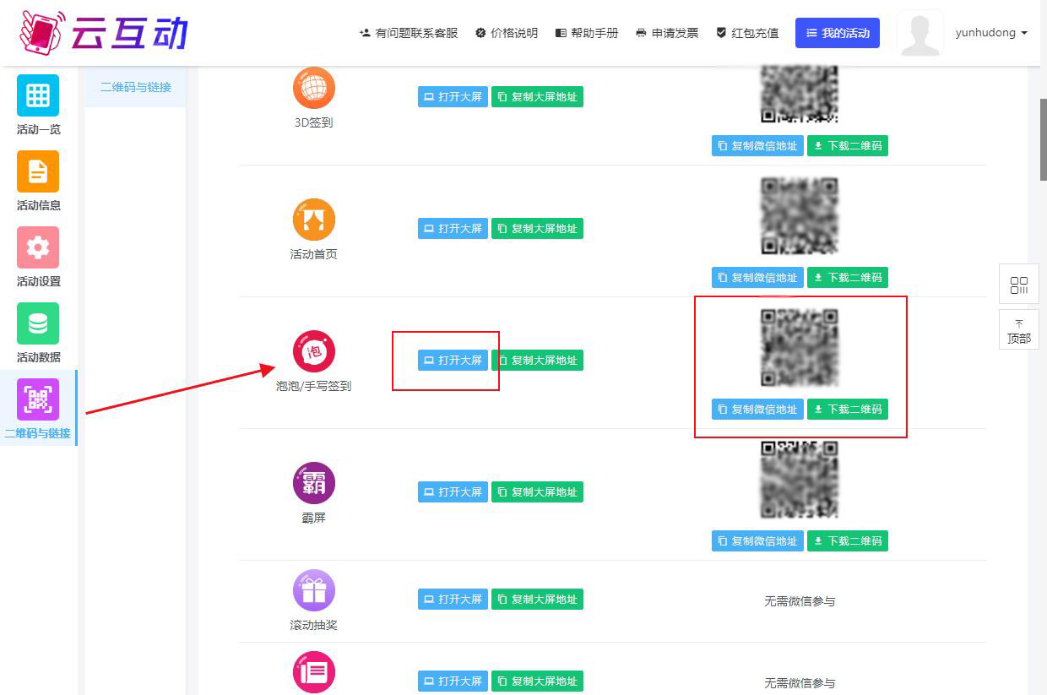The image size is (1047, 695).
Task: Click the 活动首页 label text
Action: tap(314, 254)
